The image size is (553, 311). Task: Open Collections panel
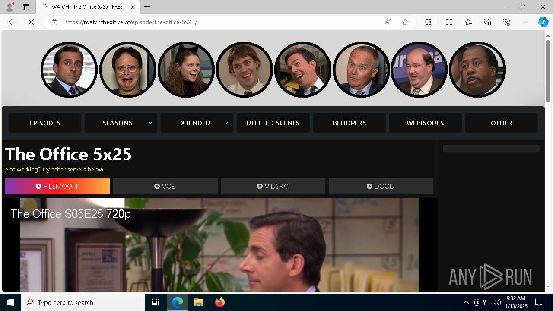pyautogui.click(x=487, y=22)
